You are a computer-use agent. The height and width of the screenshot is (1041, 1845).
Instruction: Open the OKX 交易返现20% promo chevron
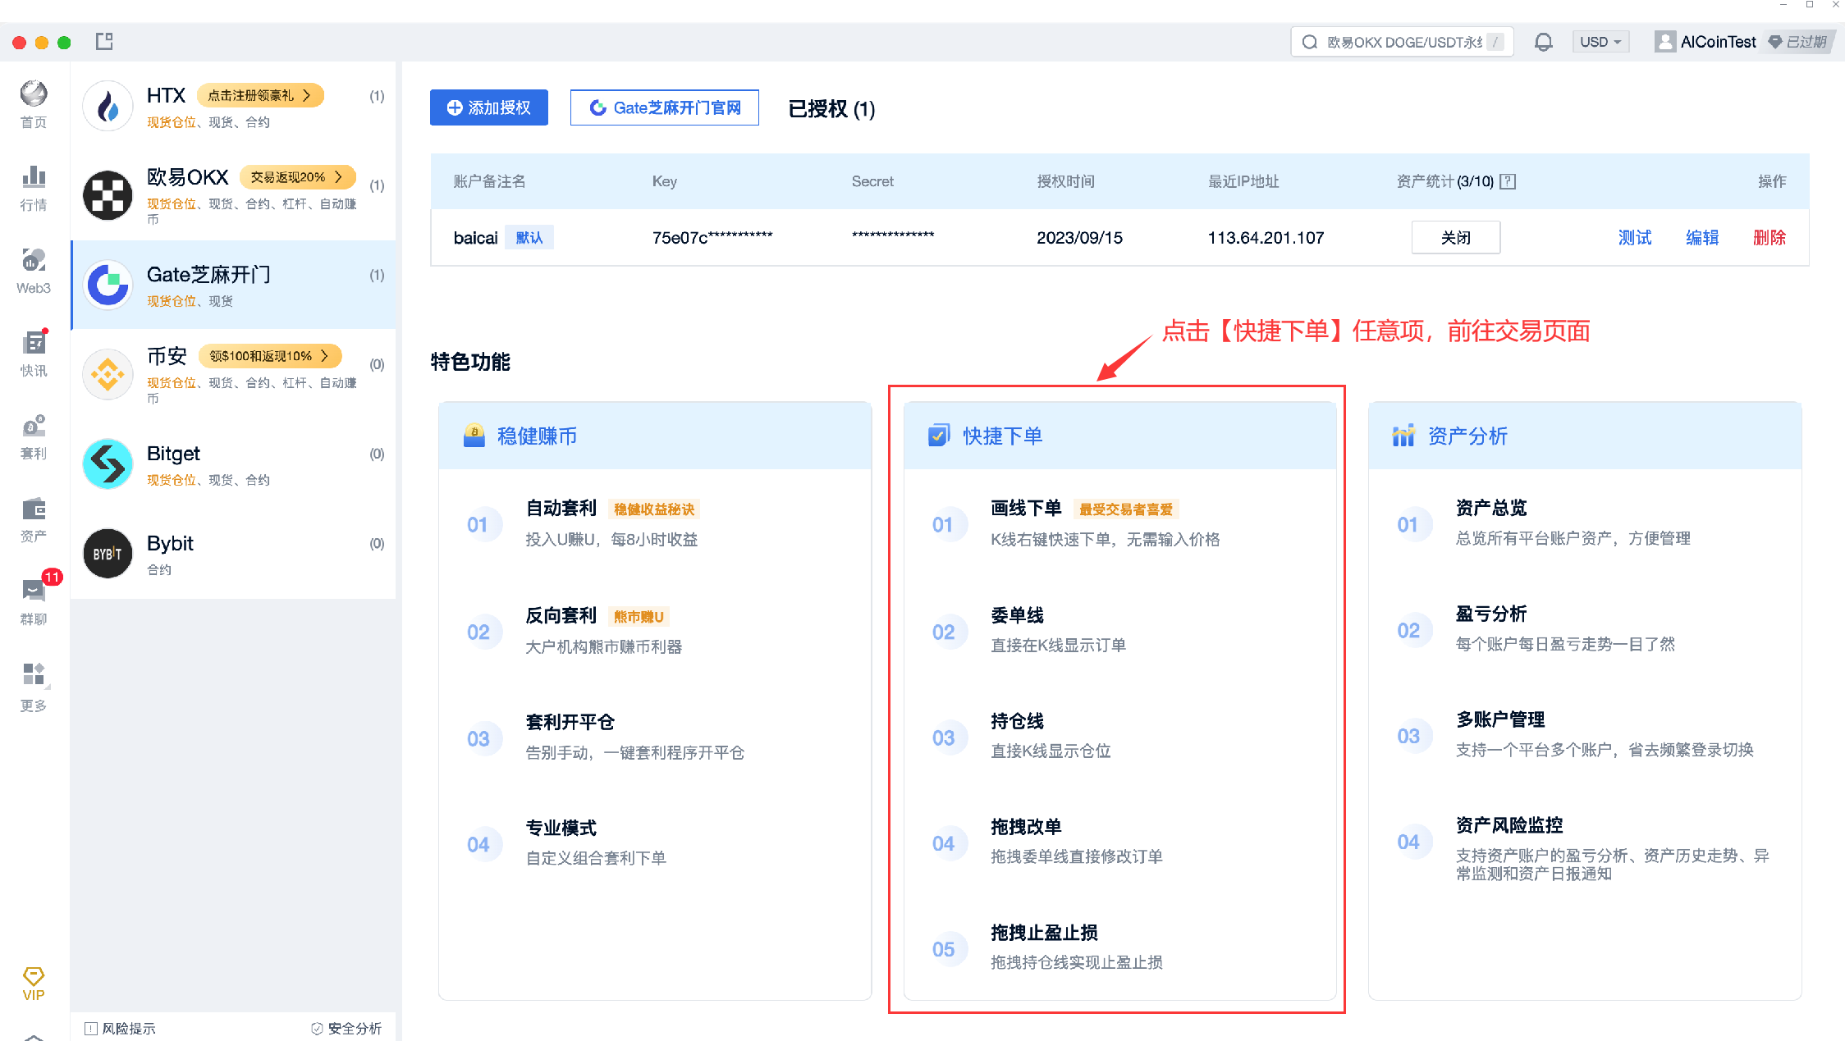(x=338, y=176)
